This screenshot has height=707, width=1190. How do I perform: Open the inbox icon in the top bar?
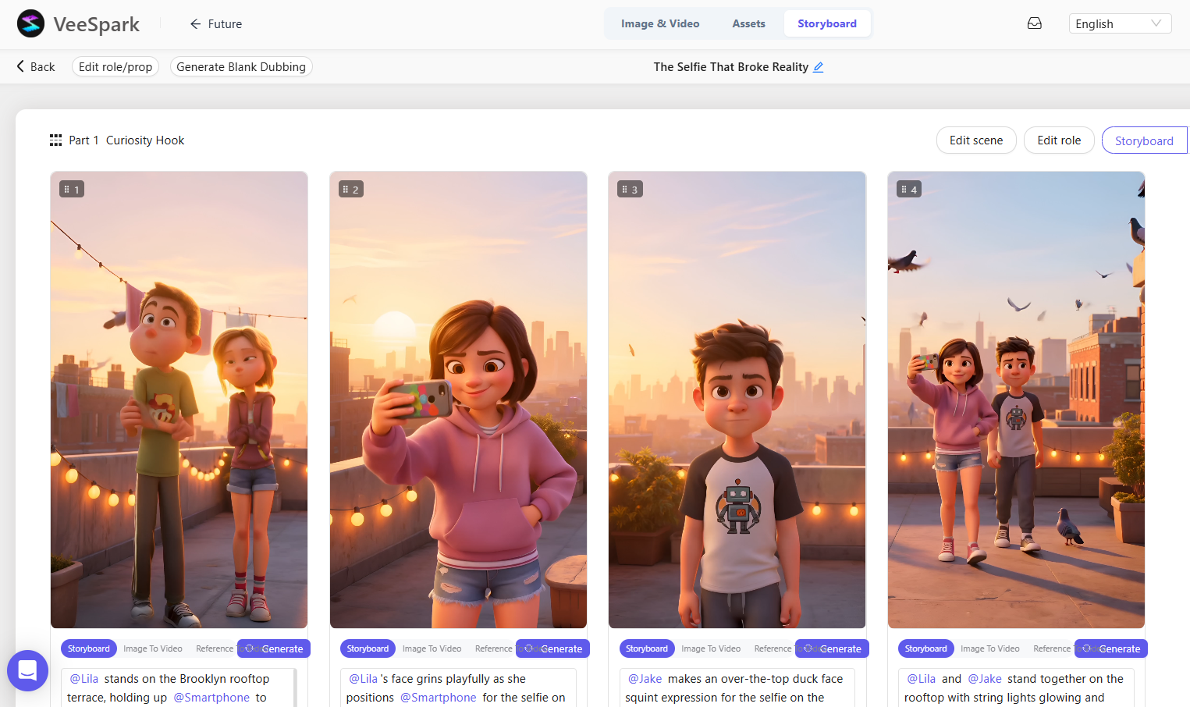tap(1034, 23)
